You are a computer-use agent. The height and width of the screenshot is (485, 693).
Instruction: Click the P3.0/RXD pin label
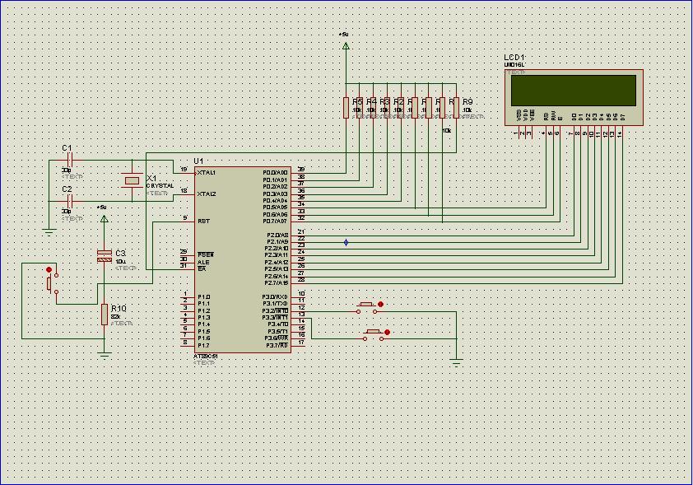click(275, 297)
